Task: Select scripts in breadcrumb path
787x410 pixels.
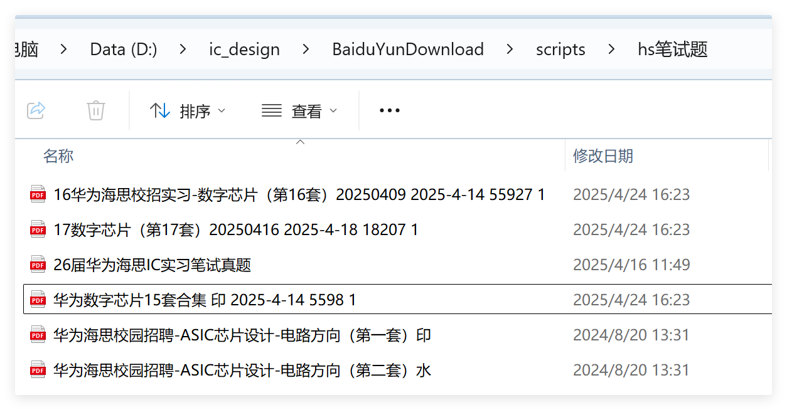Action: (x=560, y=50)
